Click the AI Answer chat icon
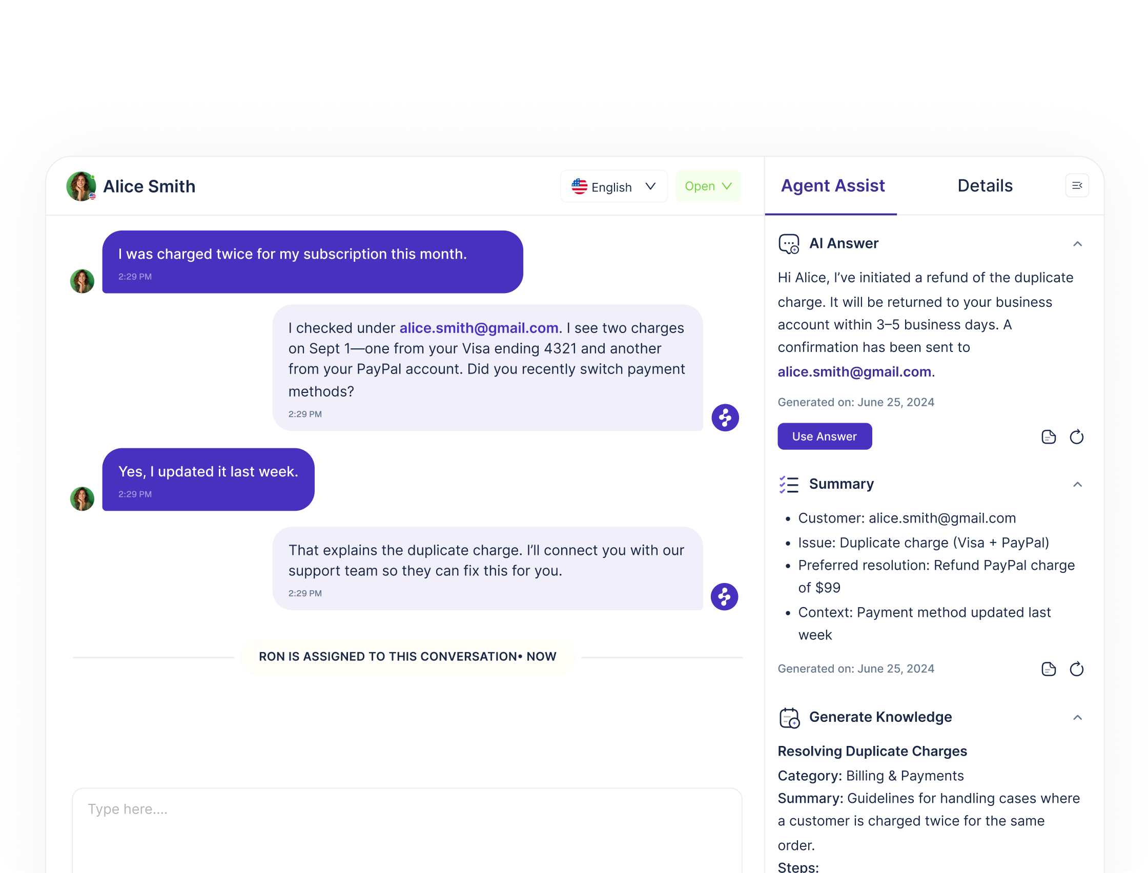 788,244
